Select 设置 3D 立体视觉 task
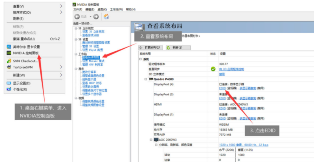 click(x=93, y=32)
